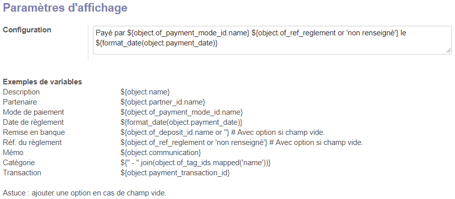Click the Catégorie join tag_ids expression
455x199 pixels.
pyautogui.click(x=195, y=163)
